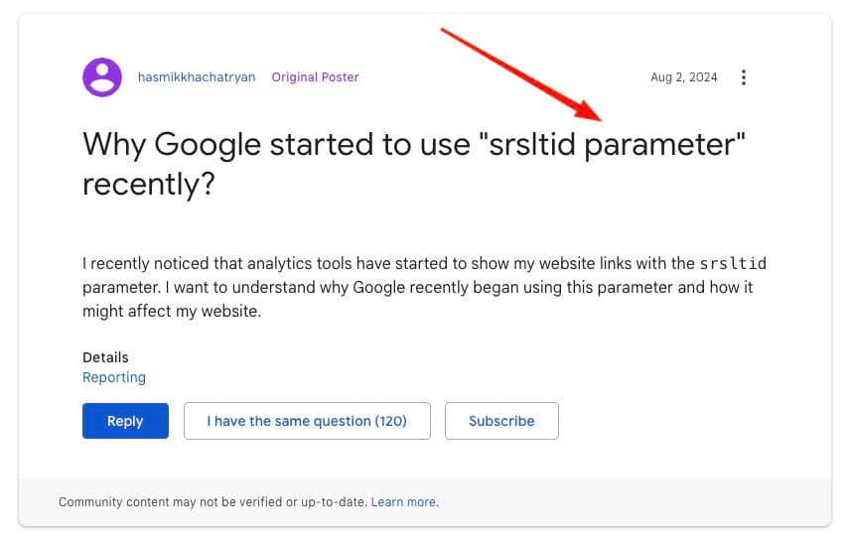Click the Reply button
Viewport: 848px width, 544px height.
[x=125, y=421]
